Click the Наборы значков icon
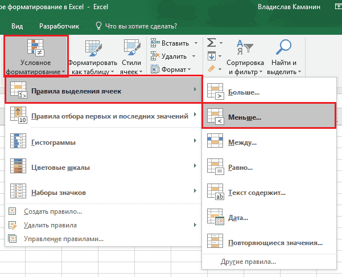Screen dimensions: 342x277 pyautogui.click(x=18, y=191)
